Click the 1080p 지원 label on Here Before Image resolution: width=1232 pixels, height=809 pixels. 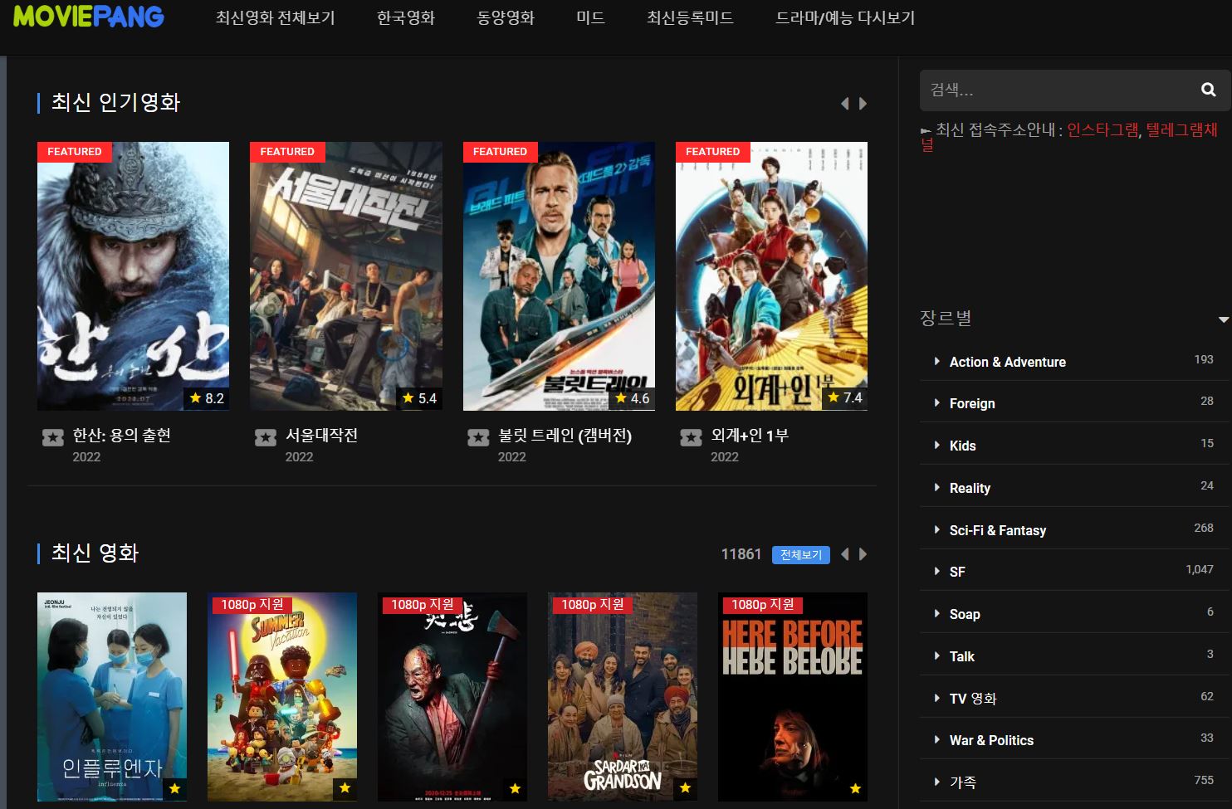pyautogui.click(x=762, y=605)
